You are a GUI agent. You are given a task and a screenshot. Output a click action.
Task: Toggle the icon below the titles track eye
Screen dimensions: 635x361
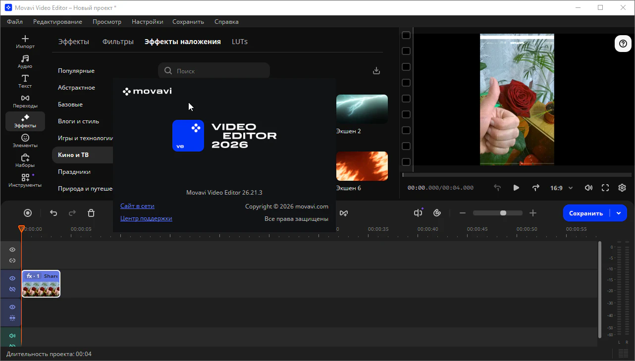coord(12,318)
